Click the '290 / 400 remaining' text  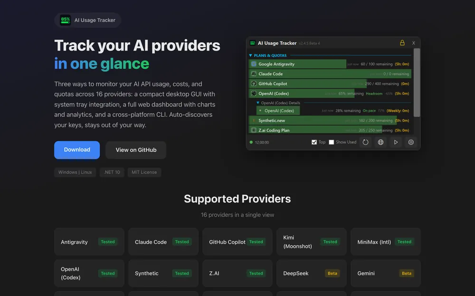coord(382,84)
